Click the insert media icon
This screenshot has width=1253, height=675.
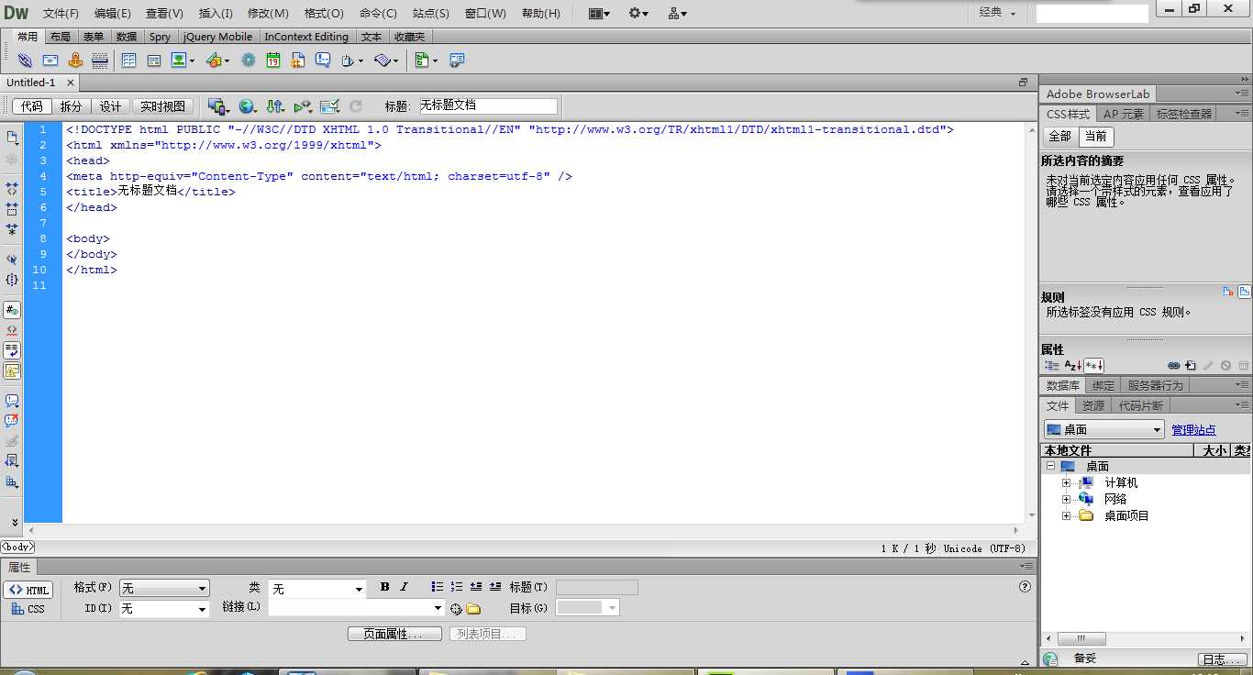point(213,61)
